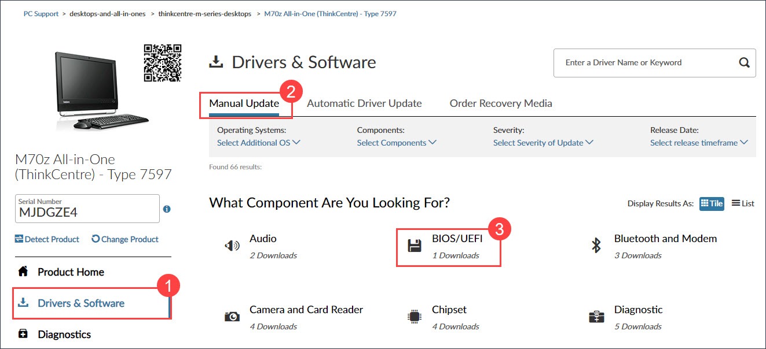
Task: Open the Diagnostic toolbox icon
Action: 596,317
